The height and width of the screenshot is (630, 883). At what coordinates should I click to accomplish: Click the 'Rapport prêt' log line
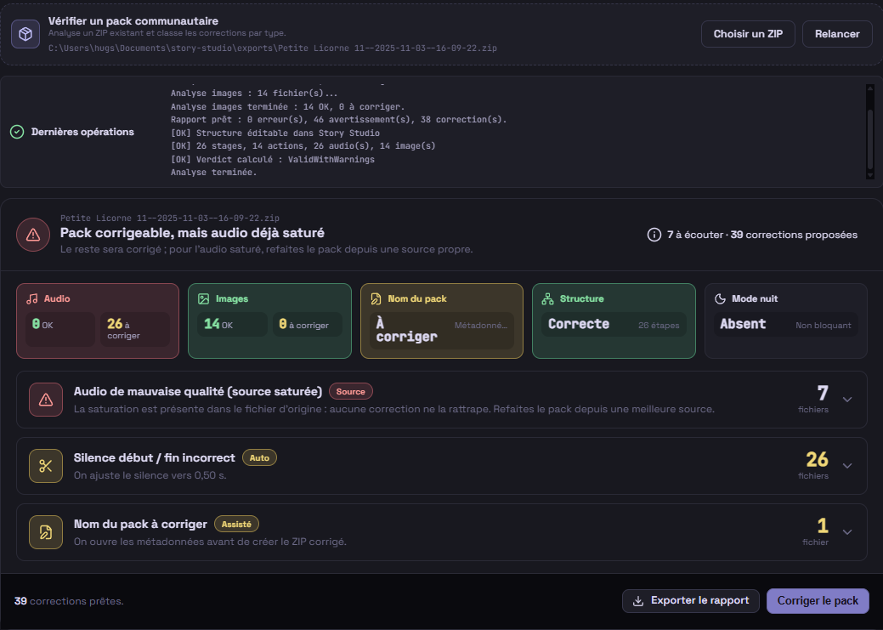click(x=338, y=120)
